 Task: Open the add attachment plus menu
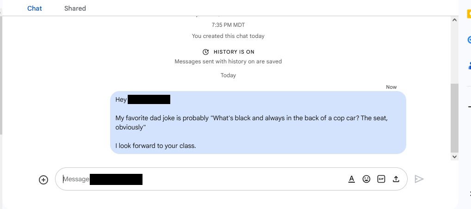[43, 179]
